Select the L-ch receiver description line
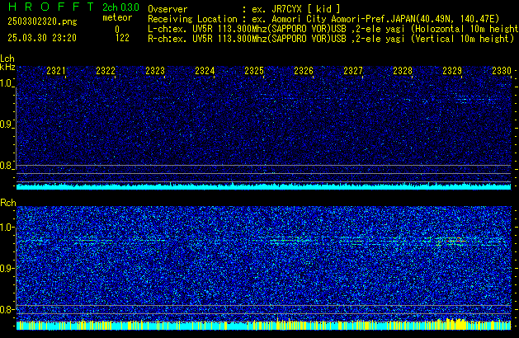Viewport: 519px width, 338px height. [x=333, y=29]
